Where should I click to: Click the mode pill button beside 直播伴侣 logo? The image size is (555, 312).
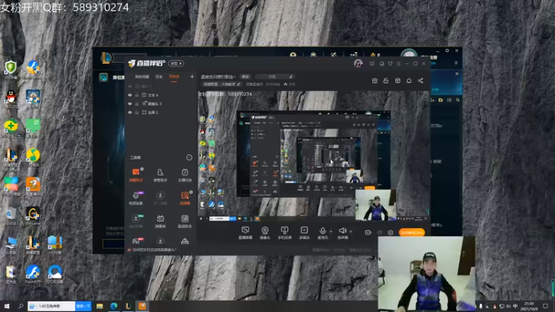coord(176,63)
